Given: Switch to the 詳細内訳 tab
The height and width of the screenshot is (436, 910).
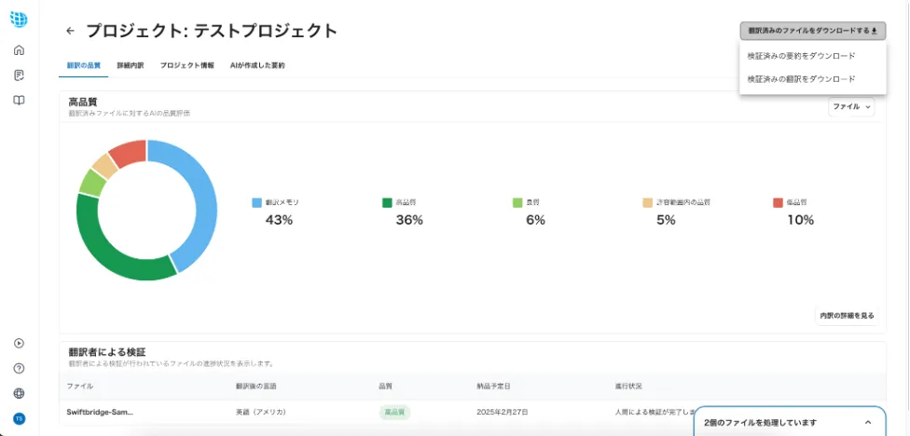Looking at the screenshot, I should (131, 66).
